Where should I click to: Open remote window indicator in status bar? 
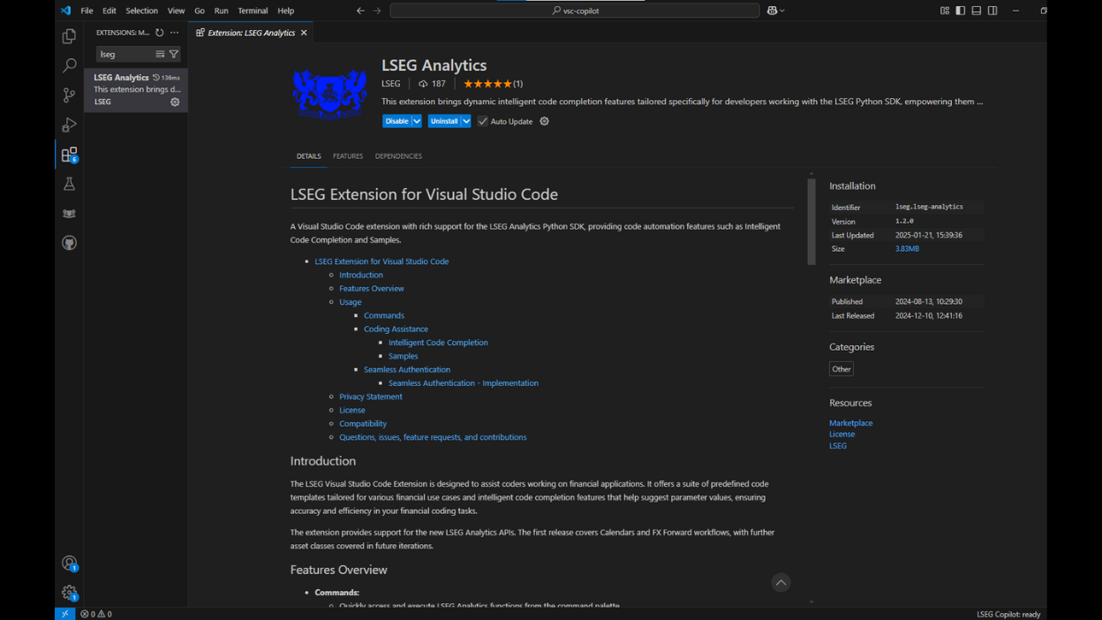pyautogui.click(x=64, y=614)
